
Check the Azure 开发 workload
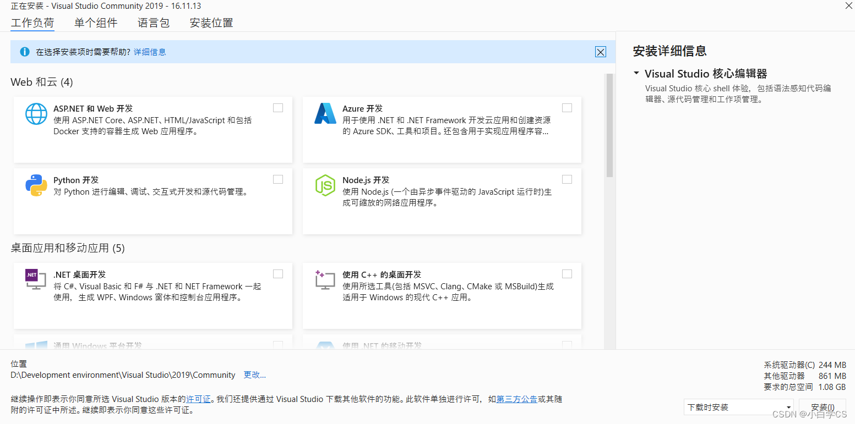pos(567,108)
